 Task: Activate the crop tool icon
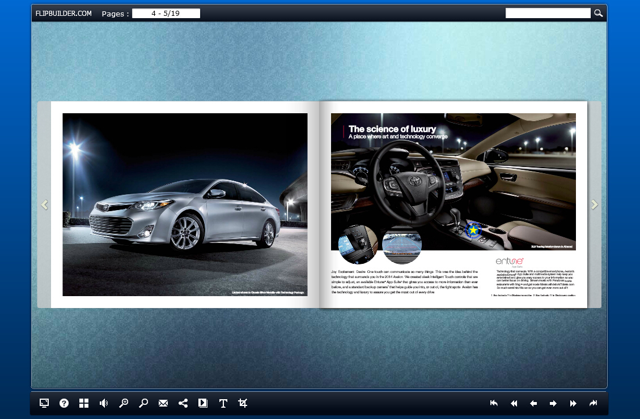(243, 403)
